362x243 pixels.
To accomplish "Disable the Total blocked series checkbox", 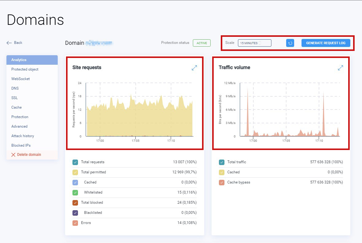I will coord(75,202).
